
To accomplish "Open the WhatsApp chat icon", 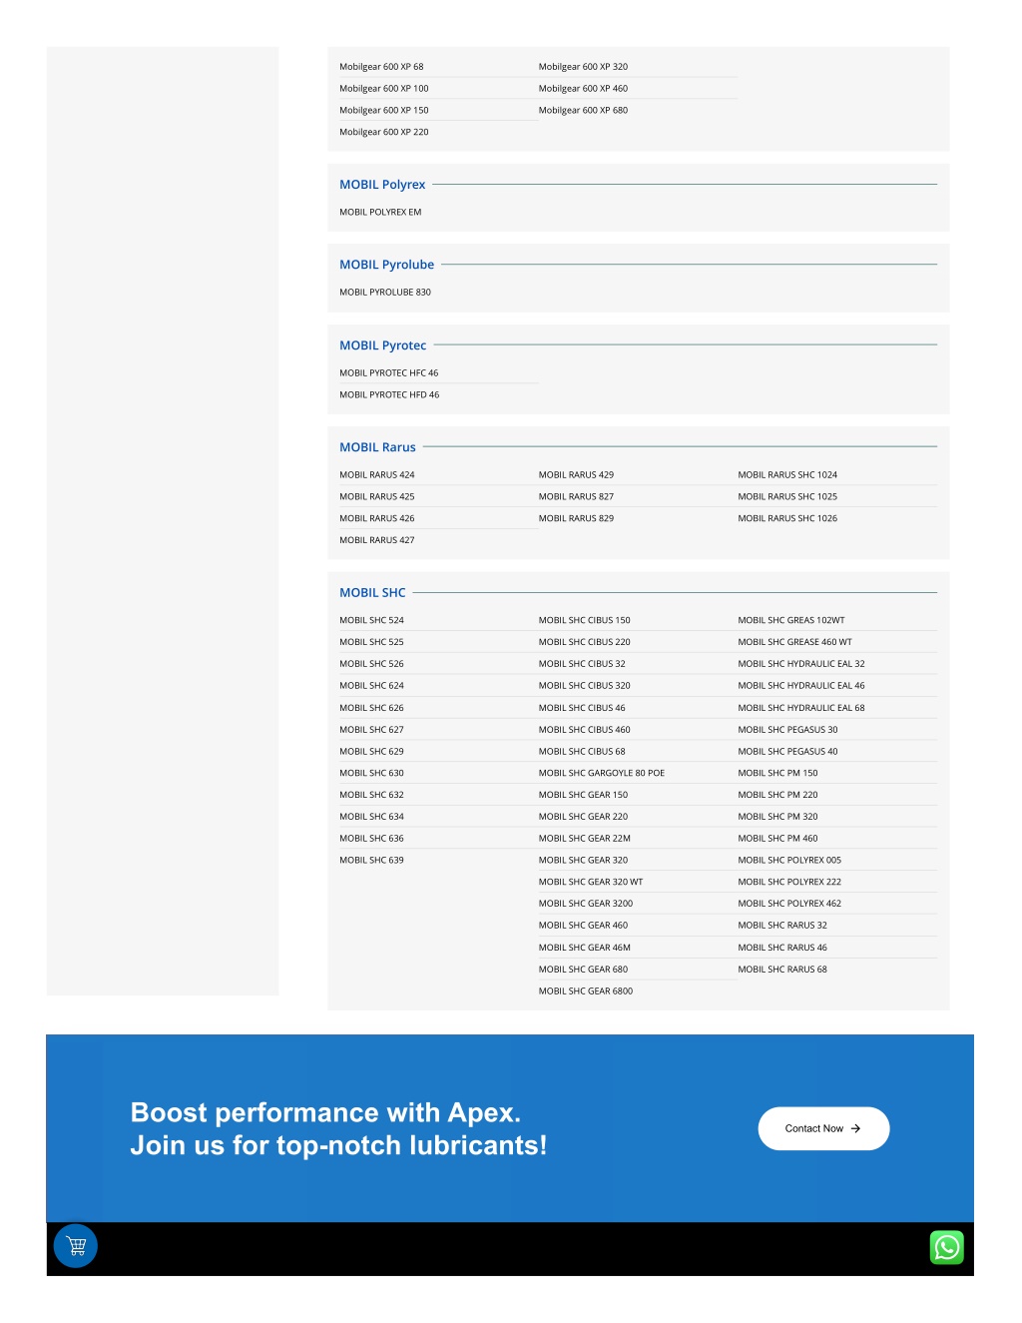I will pos(947,1247).
